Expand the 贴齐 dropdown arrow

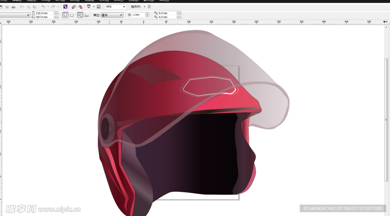pyautogui.click(x=144, y=7)
